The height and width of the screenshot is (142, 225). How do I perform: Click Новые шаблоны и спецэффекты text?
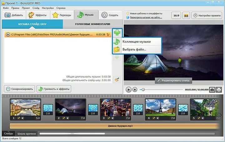[x=146, y=13]
